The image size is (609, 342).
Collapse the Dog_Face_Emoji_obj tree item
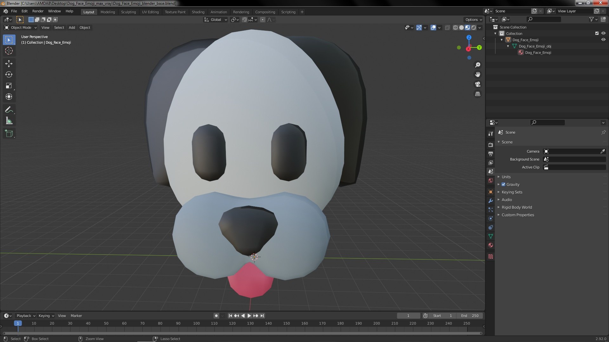[x=508, y=46]
